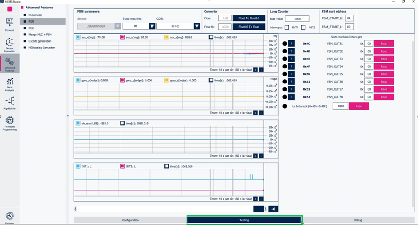
Task: Select C code generation item
Action: pyautogui.click(x=40, y=41)
